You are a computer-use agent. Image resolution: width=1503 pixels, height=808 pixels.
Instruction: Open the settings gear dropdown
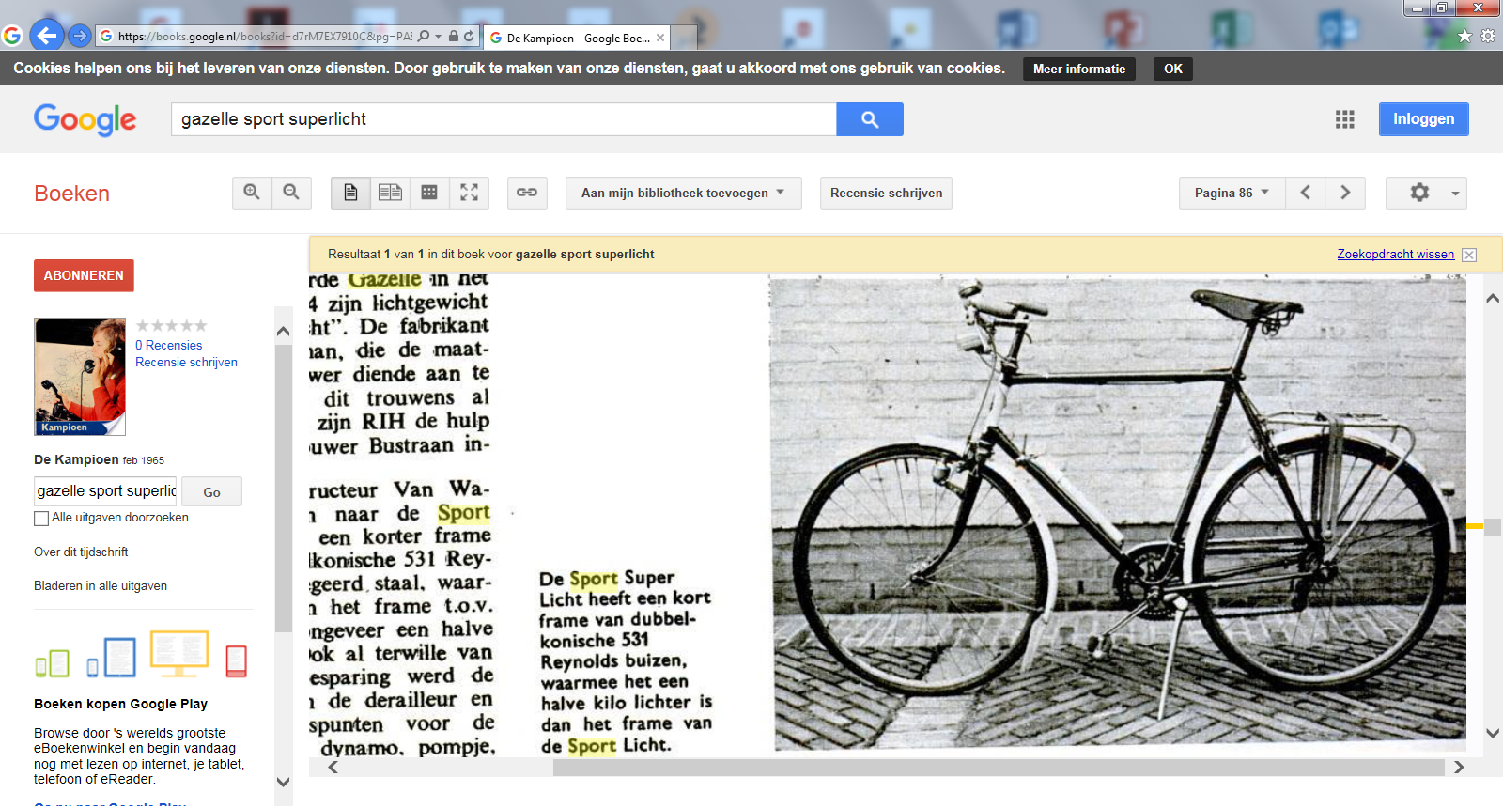[x=1426, y=193]
